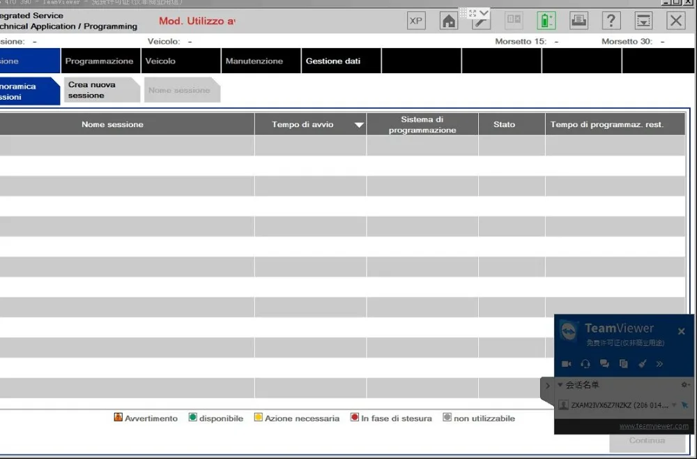This screenshot has width=697, height=459.
Task: Collapse the 会话名单 session list triangle
Action: coord(560,385)
